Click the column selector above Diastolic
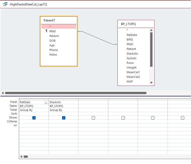This screenshot has height=164, width=191. tap(64, 99)
